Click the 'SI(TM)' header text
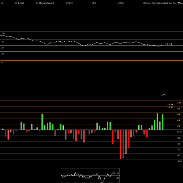 click(70, 3)
